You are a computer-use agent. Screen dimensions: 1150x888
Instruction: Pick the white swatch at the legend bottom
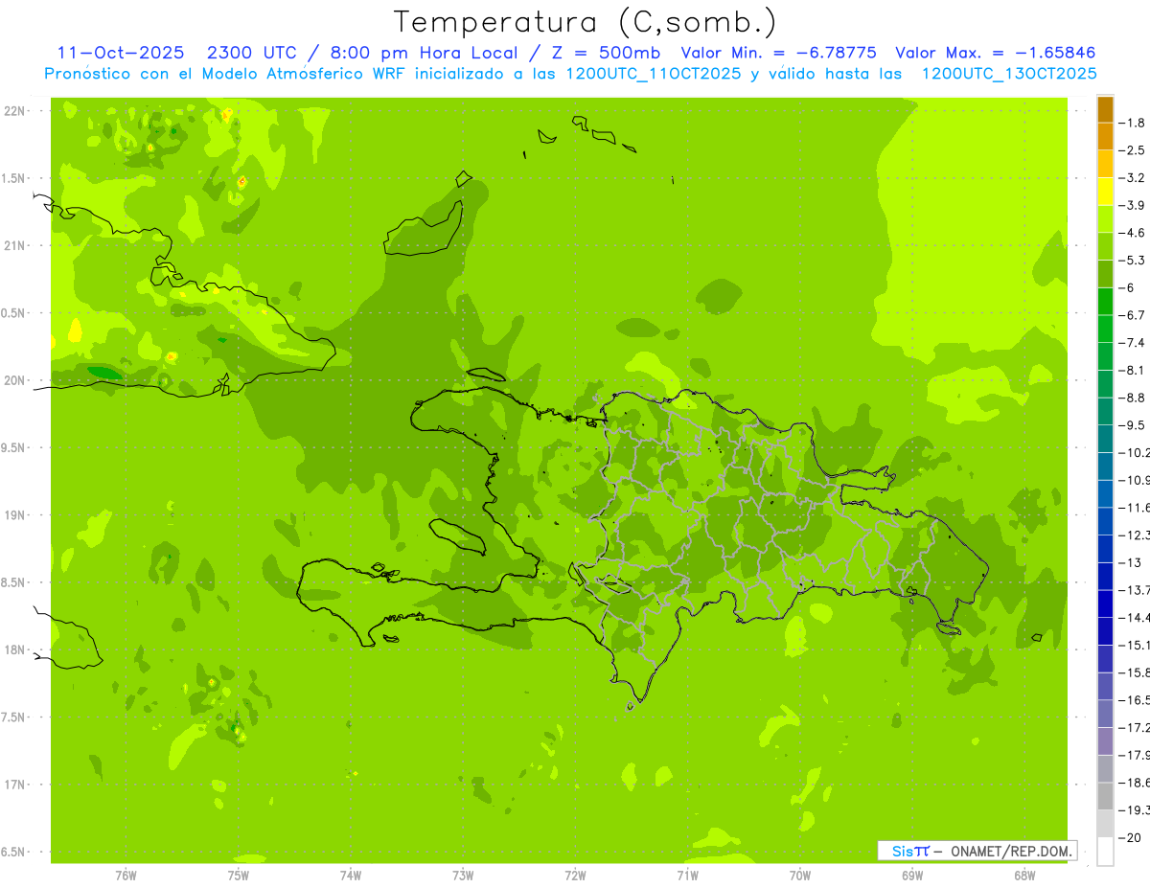click(x=1105, y=852)
